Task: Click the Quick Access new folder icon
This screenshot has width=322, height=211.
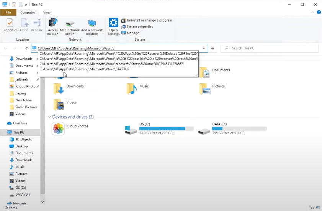Action: (x=21, y=5)
